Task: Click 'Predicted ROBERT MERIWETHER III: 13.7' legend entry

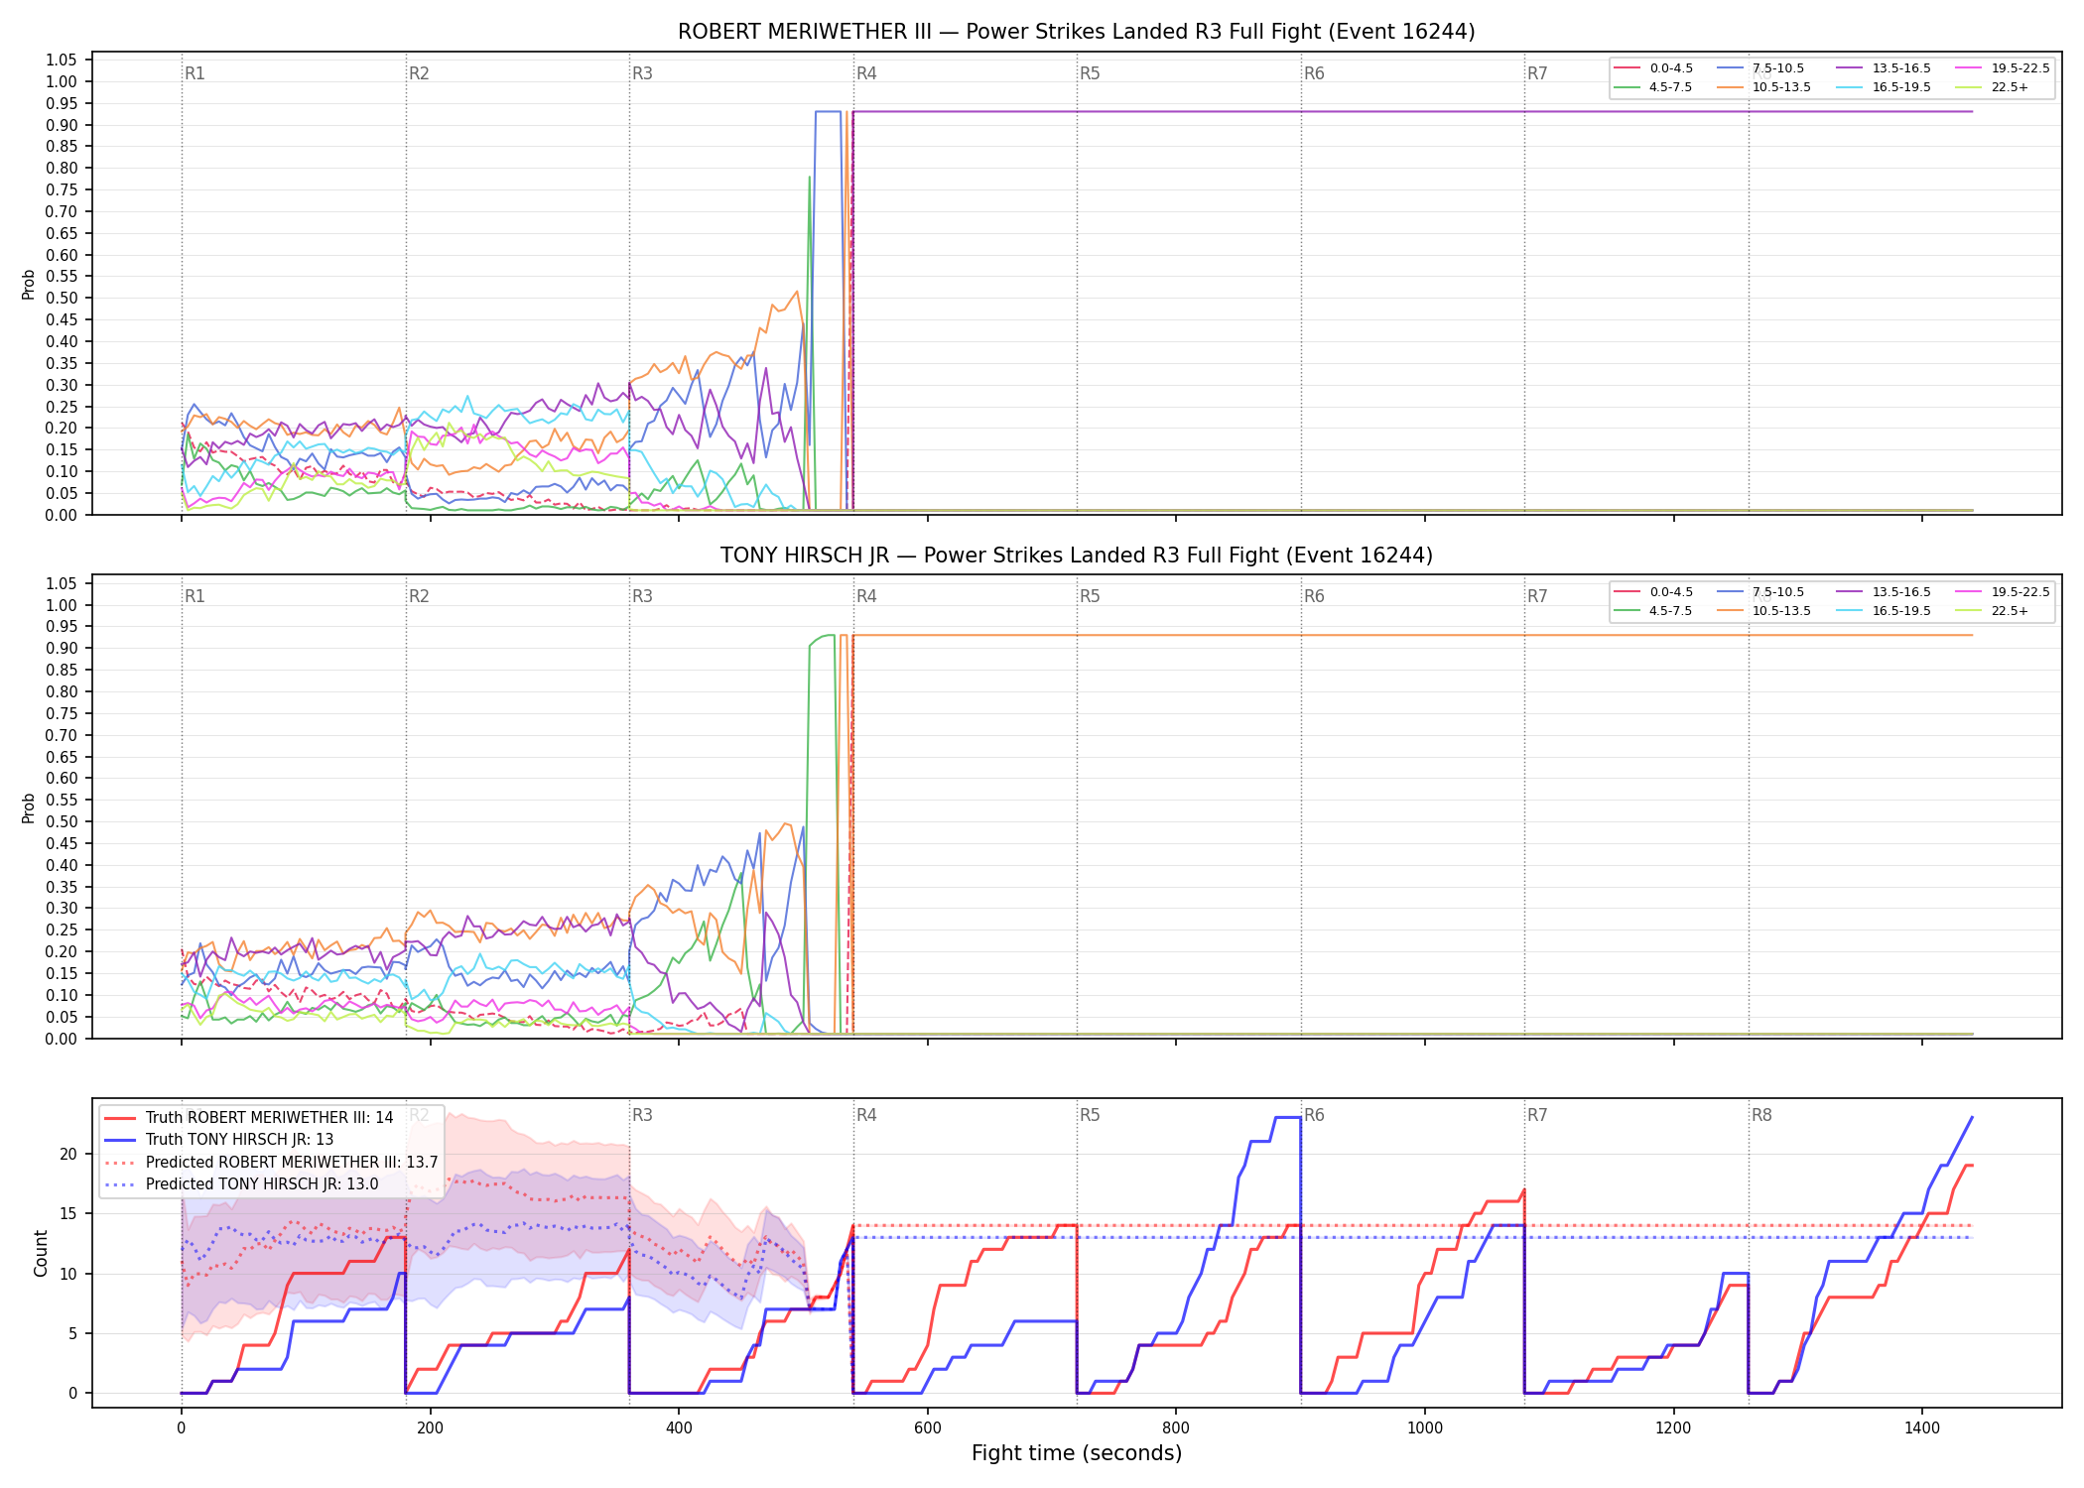Action: (x=271, y=1162)
